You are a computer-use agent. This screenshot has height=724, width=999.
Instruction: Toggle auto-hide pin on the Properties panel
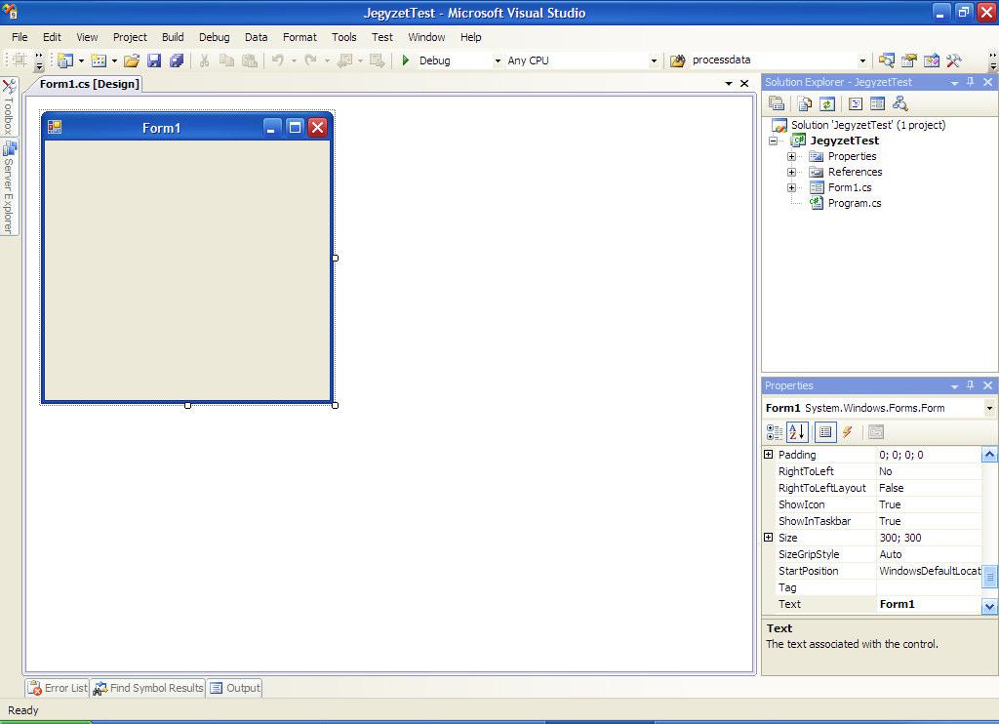click(x=971, y=385)
